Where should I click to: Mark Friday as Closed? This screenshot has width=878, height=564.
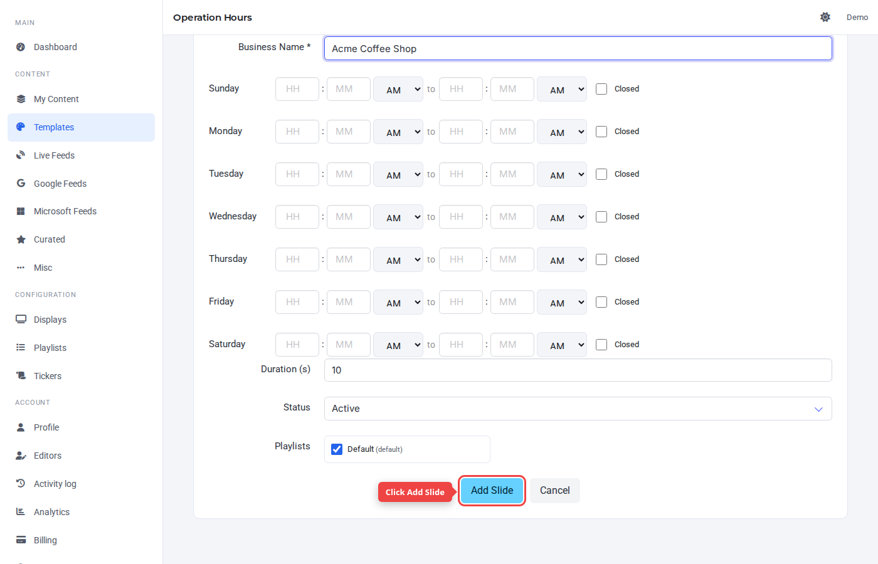(601, 302)
